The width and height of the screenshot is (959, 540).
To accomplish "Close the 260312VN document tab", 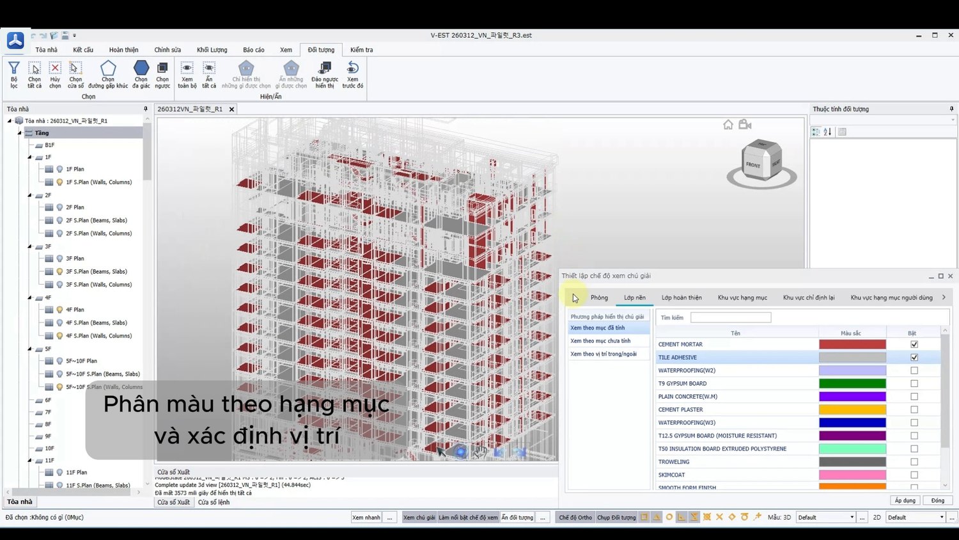I will pyautogui.click(x=231, y=109).
